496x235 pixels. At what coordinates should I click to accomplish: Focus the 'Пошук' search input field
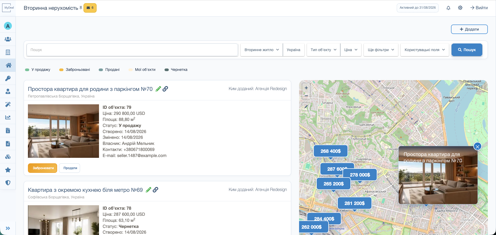coord(132,50)
